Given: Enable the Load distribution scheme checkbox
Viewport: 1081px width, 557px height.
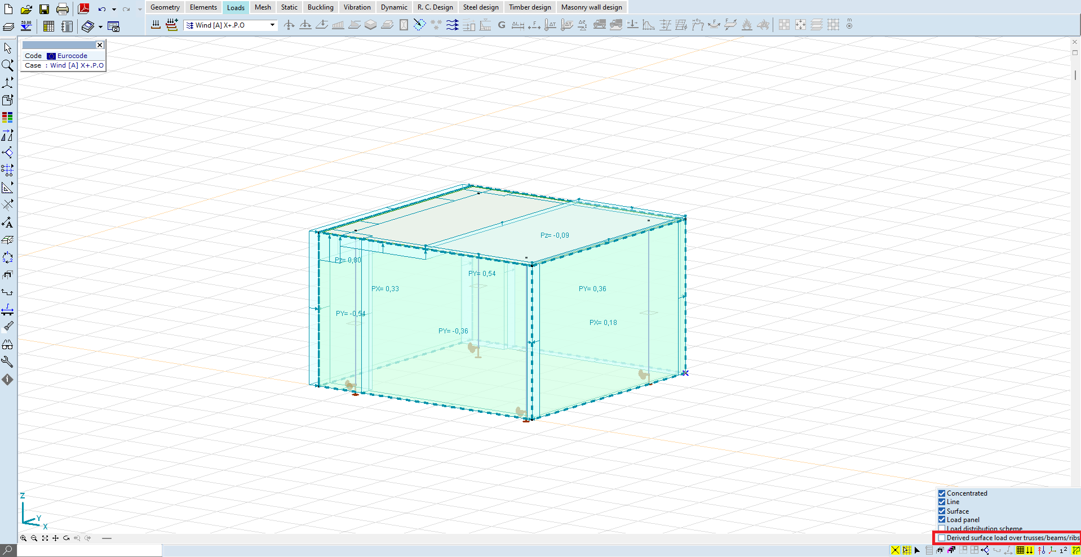Looking at the screenshot, I should point(942,529).
